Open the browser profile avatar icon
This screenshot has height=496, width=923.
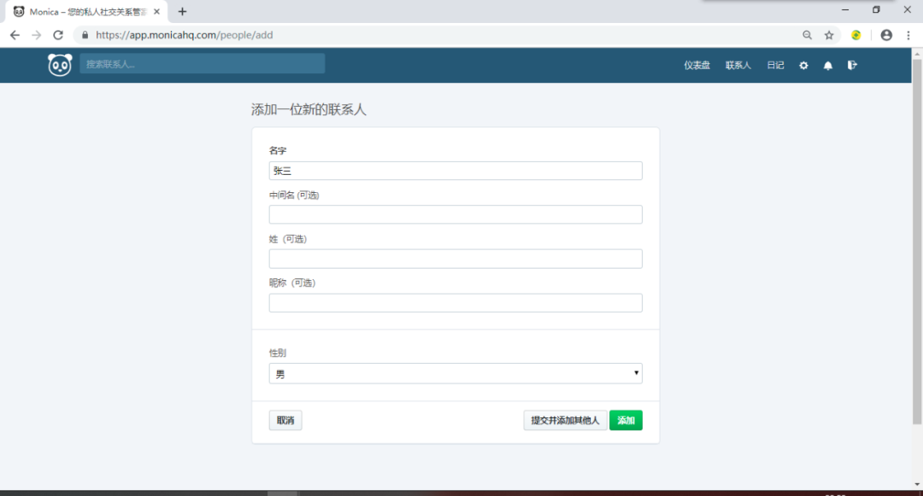coord(886,35)
